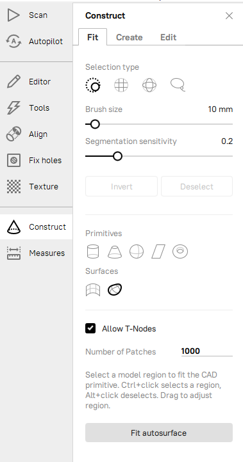Open the Edit tab
The image size is (243, 462).
coord(168,37)
